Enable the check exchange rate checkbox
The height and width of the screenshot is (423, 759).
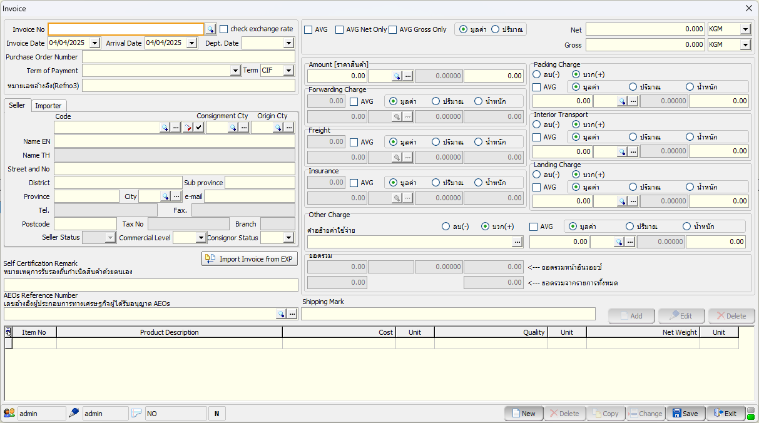pyautogui.click(x=223, y=29)
